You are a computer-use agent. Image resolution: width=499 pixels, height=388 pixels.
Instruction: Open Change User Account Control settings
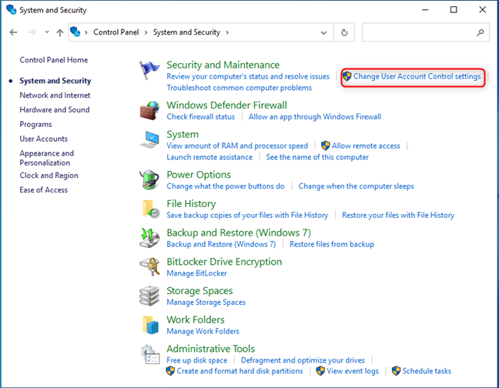(417, 76)
